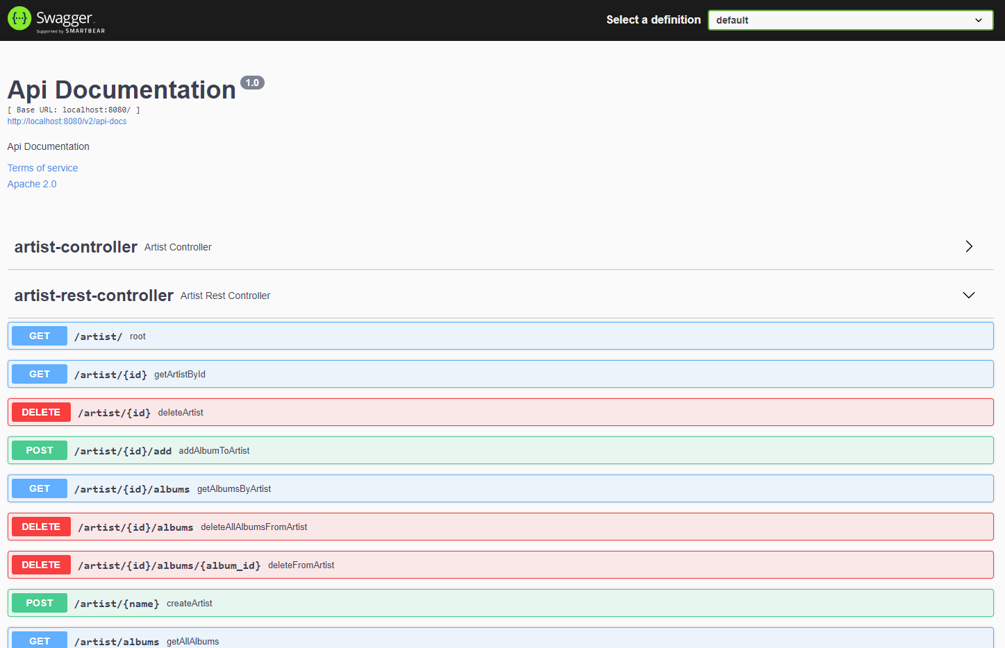
Task: Click the 1.0 version badge
Action: pyautogui.click(x=252, y=83)
